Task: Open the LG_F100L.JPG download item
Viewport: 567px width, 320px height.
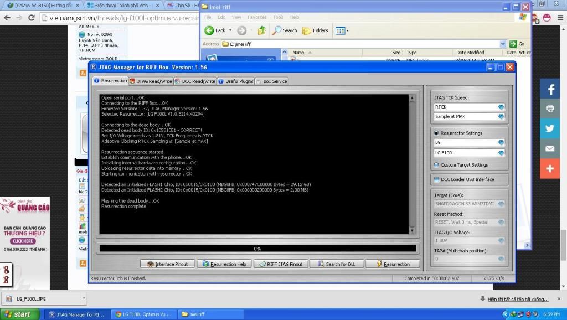Action: [42, 298]
